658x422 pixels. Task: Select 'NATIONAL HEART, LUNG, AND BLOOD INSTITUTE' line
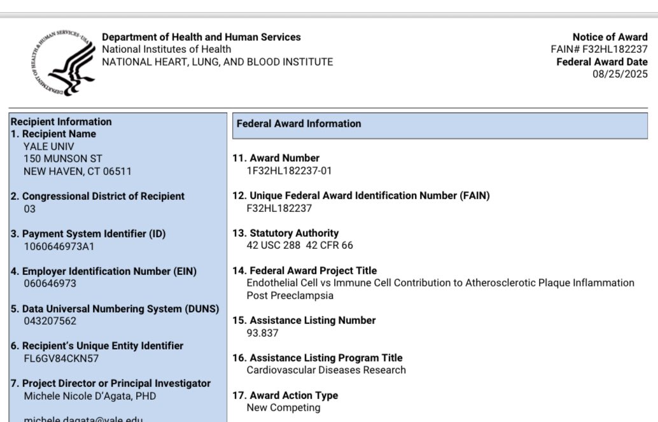click(218, 62)
